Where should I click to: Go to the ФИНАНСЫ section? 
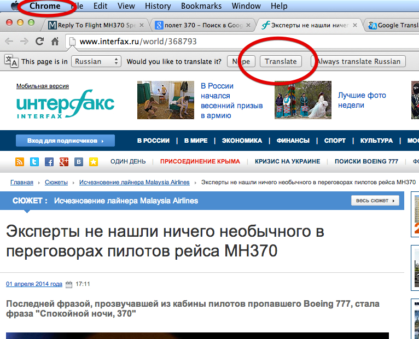(293, 141)
